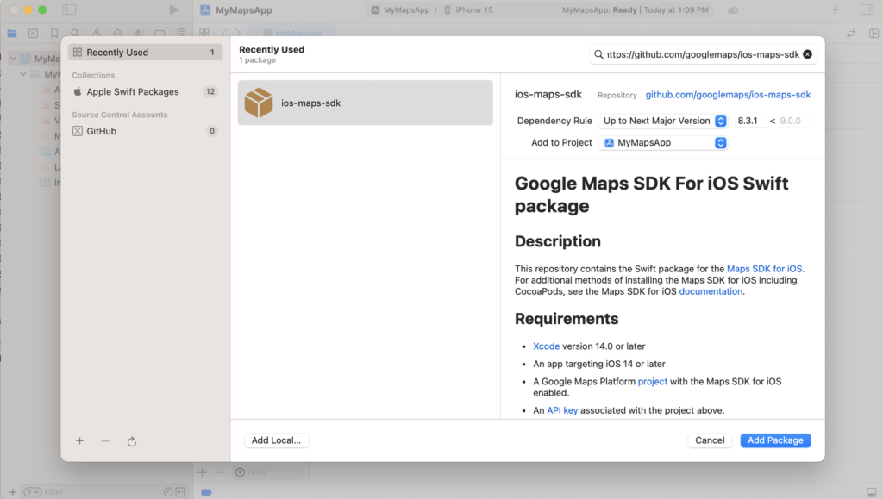Select the Project navigator folder icon
Image resolution: width=883 pixels, height=499 pixels.
(x=11, y=32)
